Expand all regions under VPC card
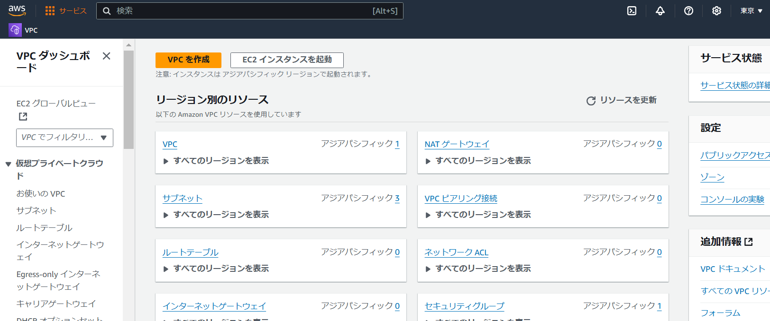Screen dimensions: 770x321 pyautogui.click(x=216, y=161)
